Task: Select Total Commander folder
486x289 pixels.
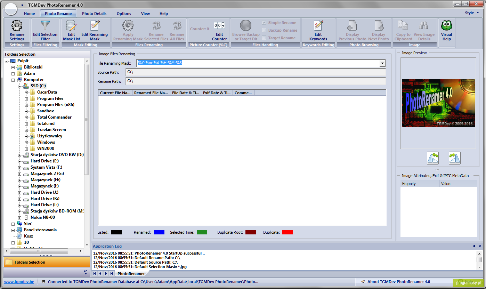Action: coord(54,117)
